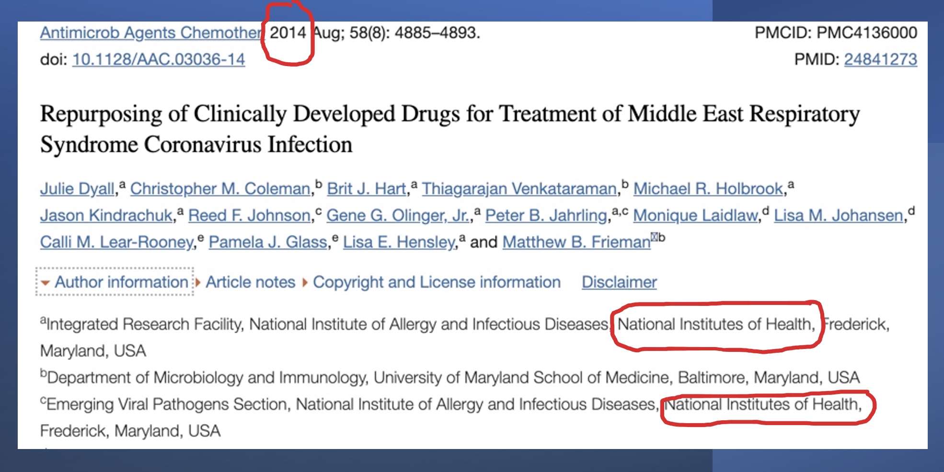Screen dimensions: 944x472
Task: Click author Michael R. Holbrook
Action: pos(708,189)
